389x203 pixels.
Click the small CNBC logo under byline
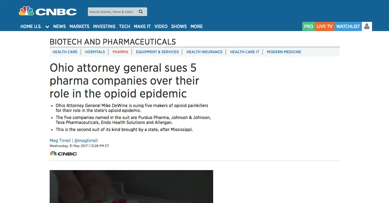tap(63, 153)
